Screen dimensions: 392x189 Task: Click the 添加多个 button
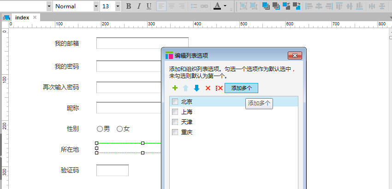pos(241,88)
